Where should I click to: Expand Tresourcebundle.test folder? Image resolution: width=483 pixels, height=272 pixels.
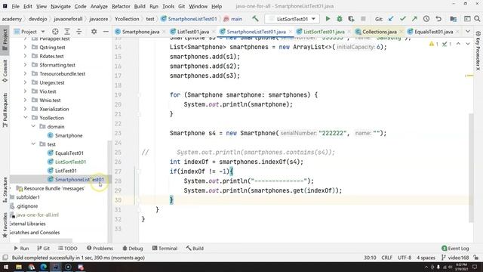tap(26, 74)
